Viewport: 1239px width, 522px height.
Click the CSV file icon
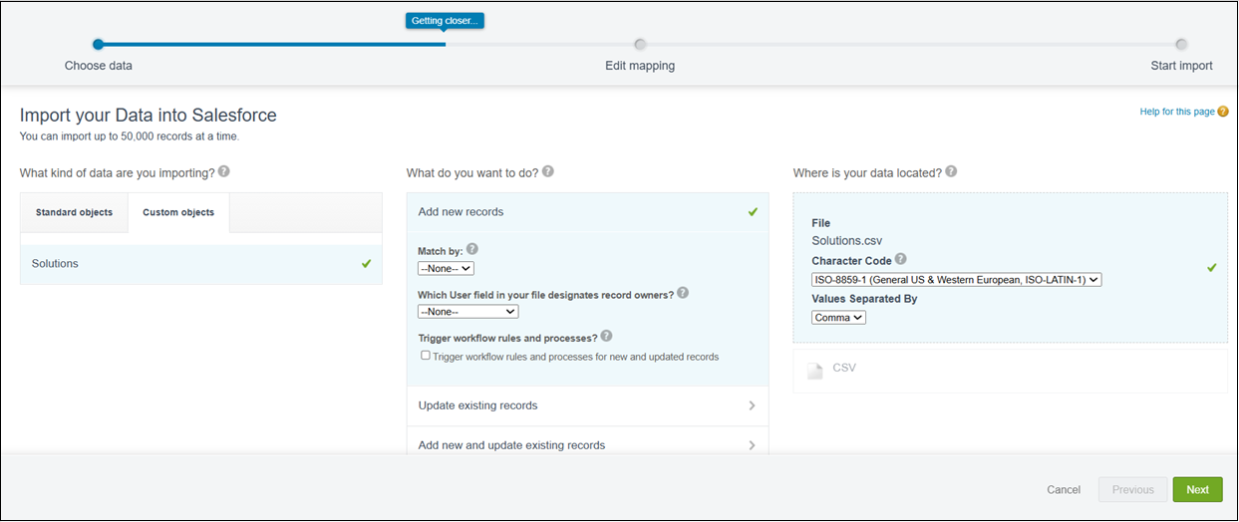point(815,371)
